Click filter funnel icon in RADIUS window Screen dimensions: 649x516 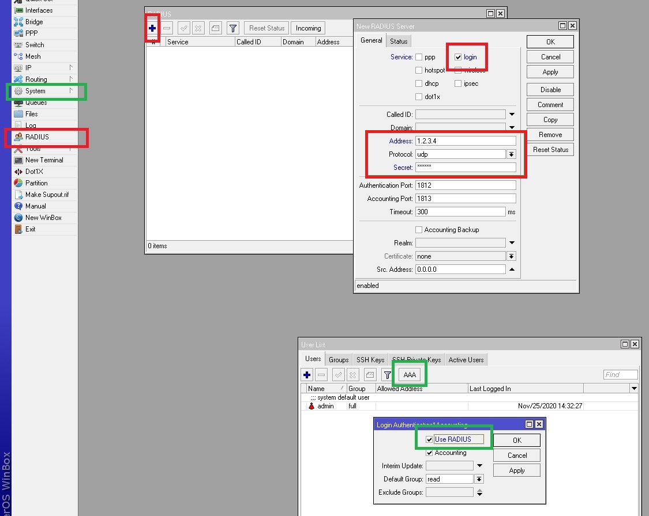(x=233, y=28)
